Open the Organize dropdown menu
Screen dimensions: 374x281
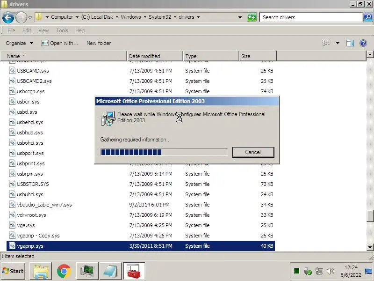pos(19,43)
